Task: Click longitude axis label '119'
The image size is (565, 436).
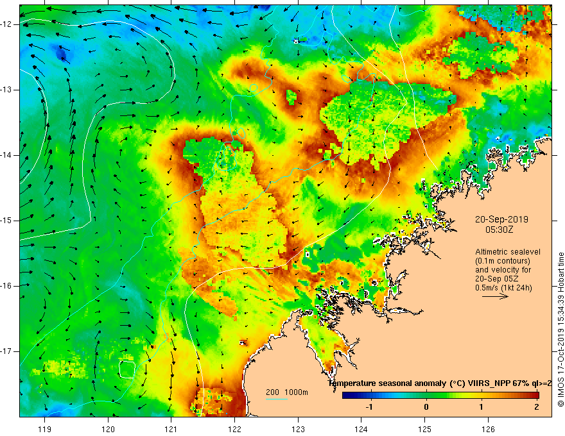Action: pyautogui.click(x=45, y=429)
